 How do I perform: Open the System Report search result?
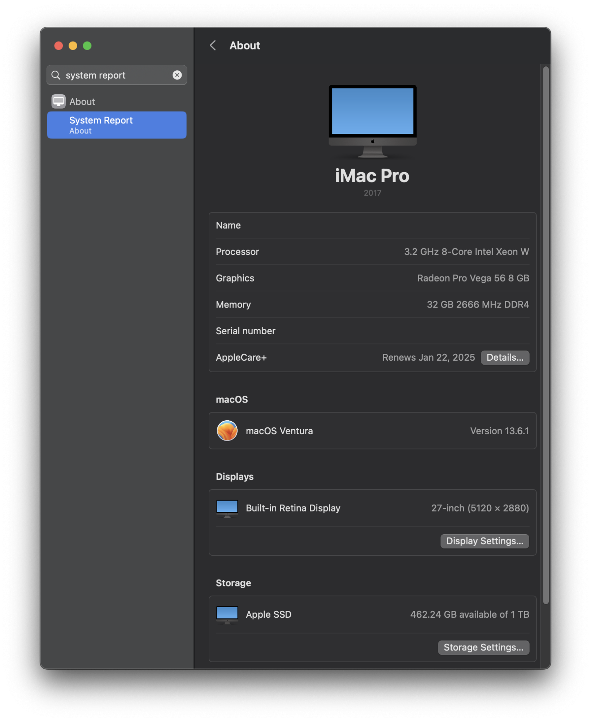[x=117, y=125]
